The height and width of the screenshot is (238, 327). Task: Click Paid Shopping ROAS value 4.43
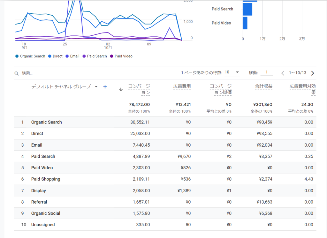click(309, 179)
